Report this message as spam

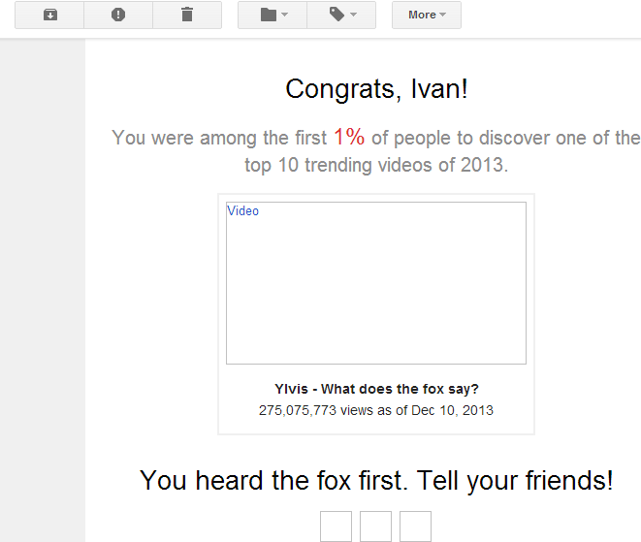(x=118, y=16)
